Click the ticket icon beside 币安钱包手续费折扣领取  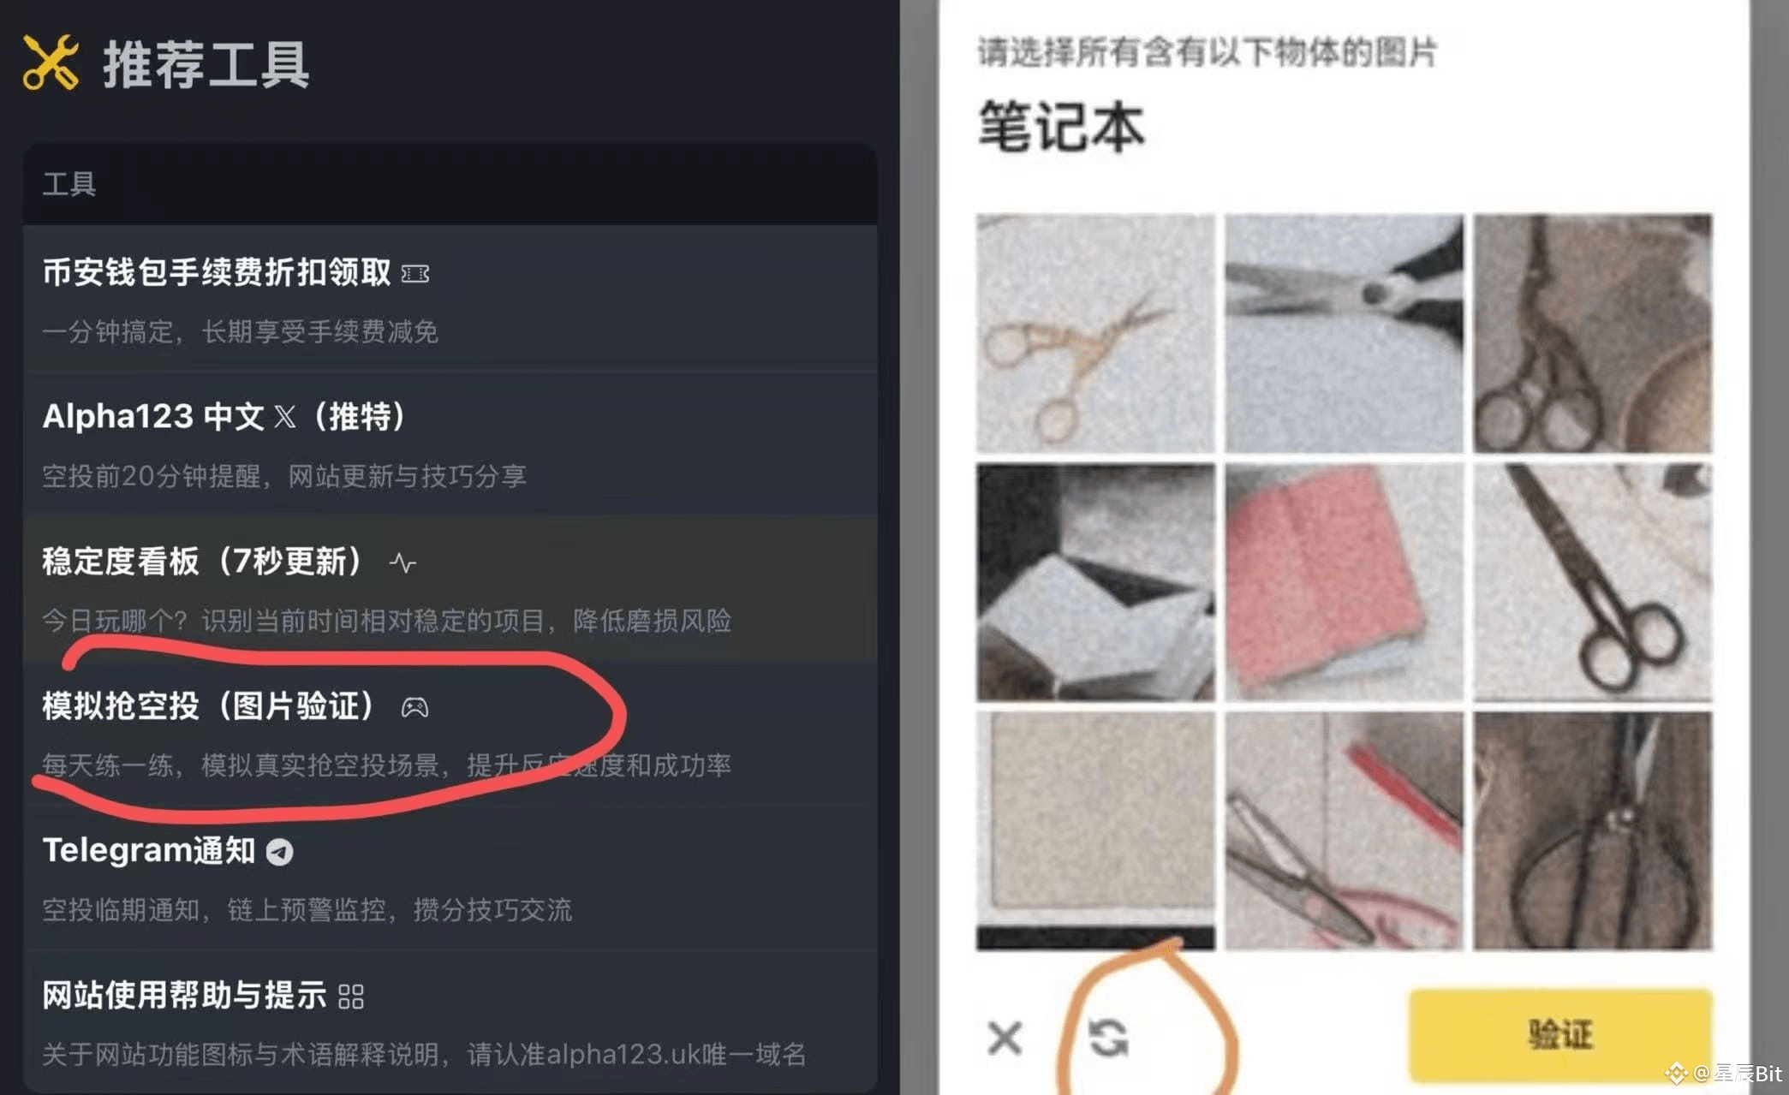click(x=415, y=274)
